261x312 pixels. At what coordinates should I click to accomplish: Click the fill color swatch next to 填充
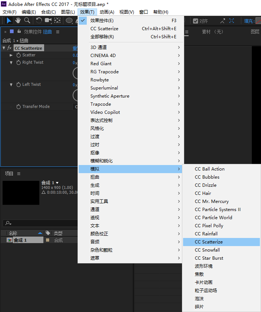coord(258,21)
